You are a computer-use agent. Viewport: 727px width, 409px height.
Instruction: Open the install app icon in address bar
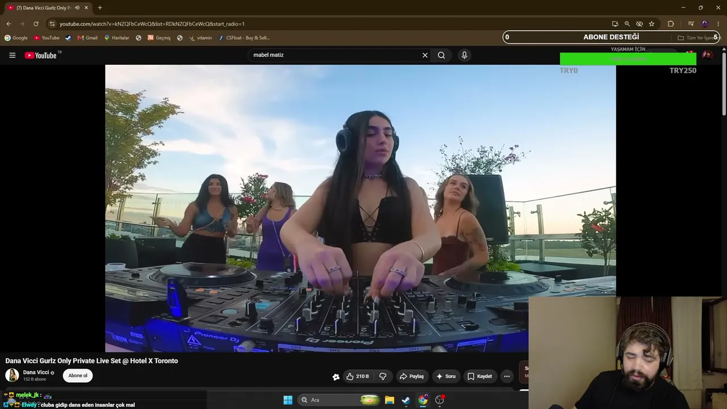[x=615, y=24]
